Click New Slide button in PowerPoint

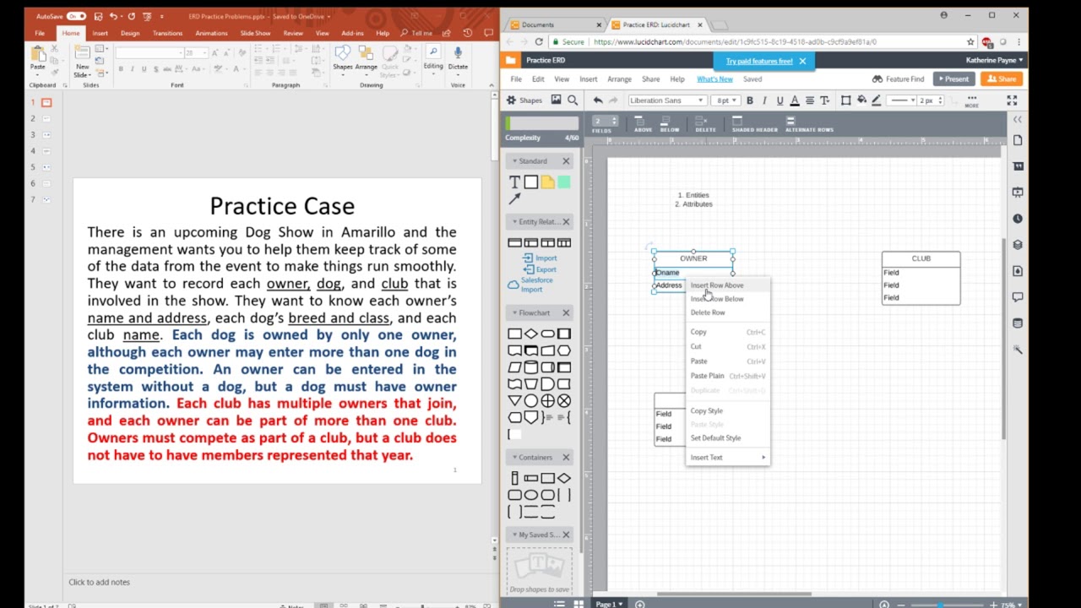[x=82, y=62]
